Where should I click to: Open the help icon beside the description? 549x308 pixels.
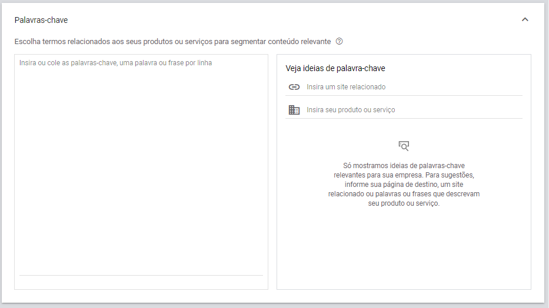coord(339,41)
